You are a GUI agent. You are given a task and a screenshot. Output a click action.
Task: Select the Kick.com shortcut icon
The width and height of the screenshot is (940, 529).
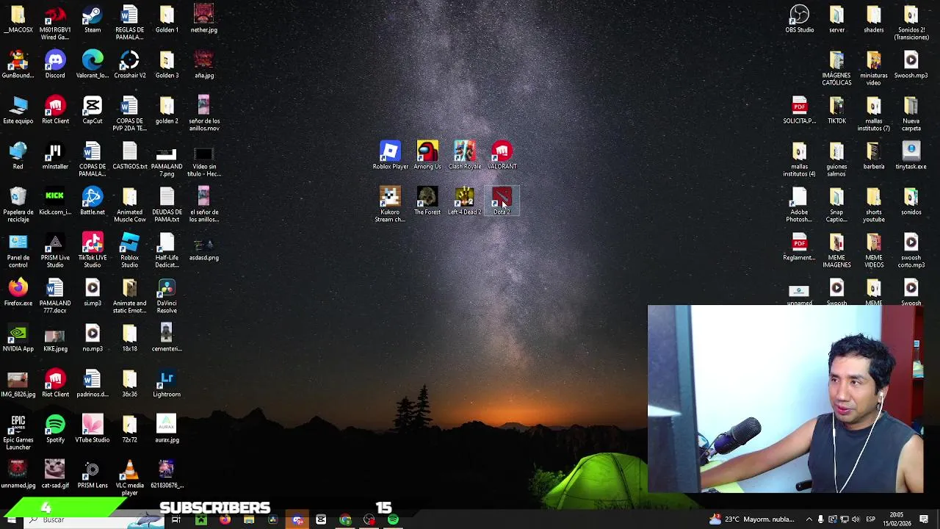[55, 201]
